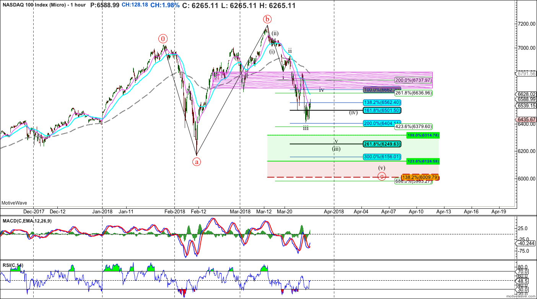Click the "Apr-2018" date axis label

coord(334,211)
